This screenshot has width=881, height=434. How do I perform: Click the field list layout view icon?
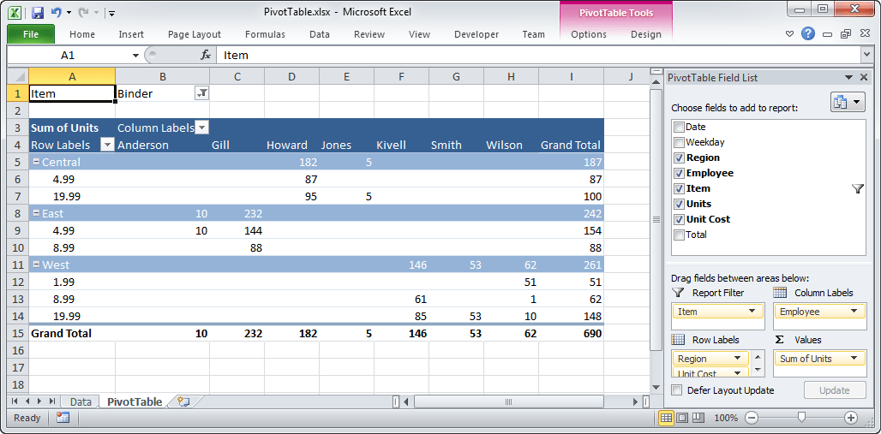click(842, 103)
